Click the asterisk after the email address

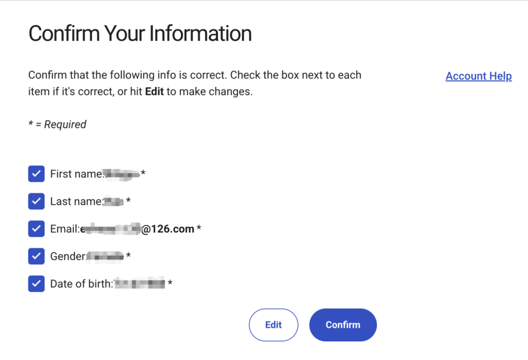pyautogui.click(x=199, y=229)
